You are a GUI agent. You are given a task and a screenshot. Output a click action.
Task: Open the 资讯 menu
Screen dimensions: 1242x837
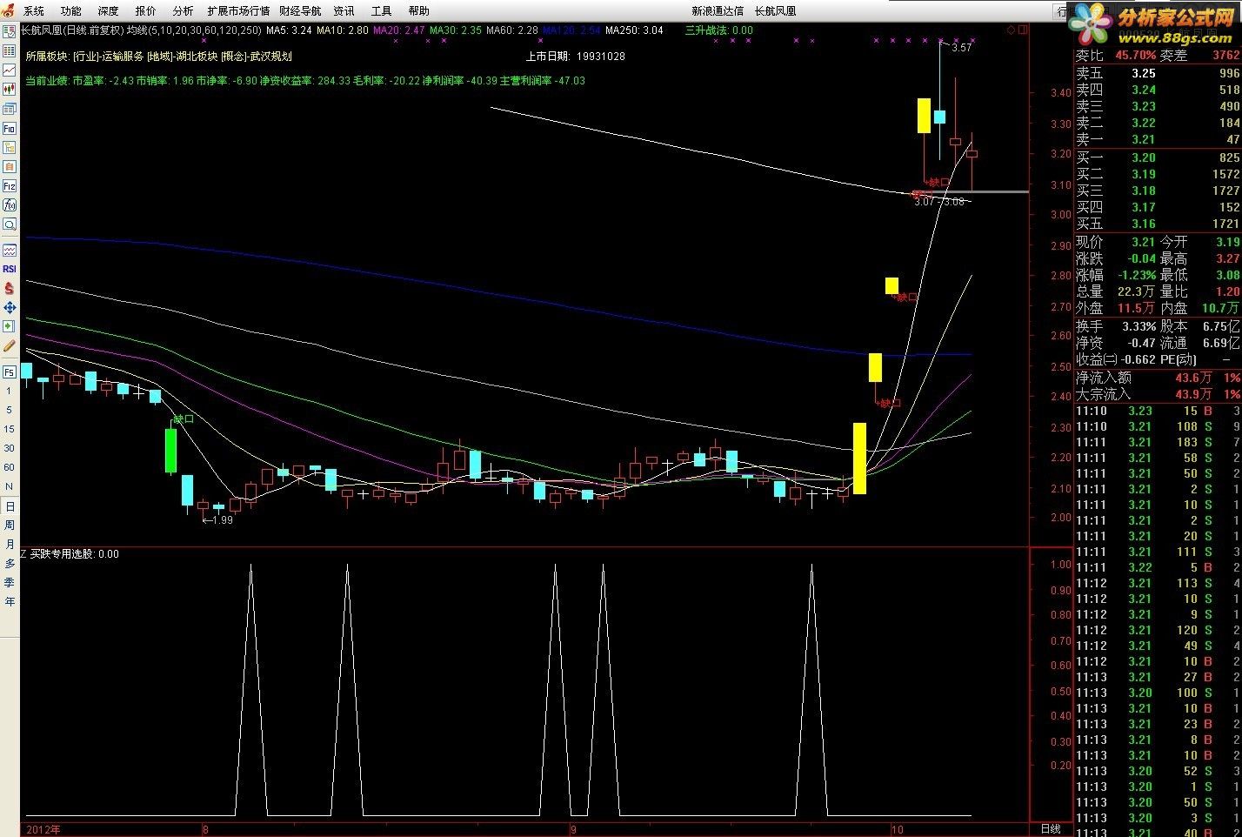(x=344, y=11)
